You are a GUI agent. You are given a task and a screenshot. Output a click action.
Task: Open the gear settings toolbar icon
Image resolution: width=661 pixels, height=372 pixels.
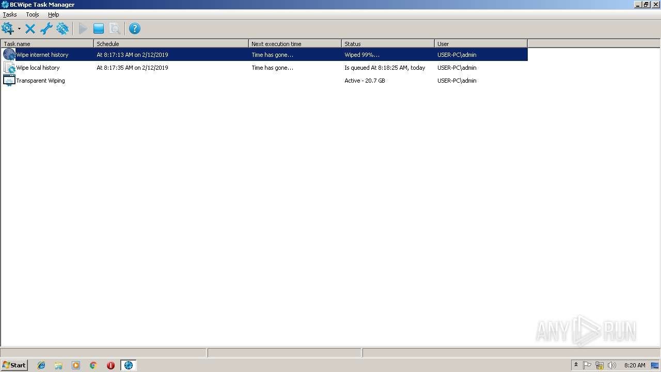(x=62, y=29)
